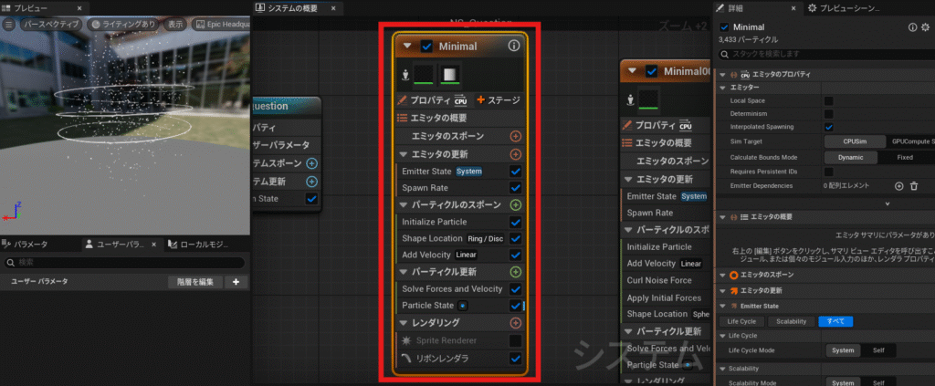935x386 pixels.
Task: Disable Spawn Rate module in Minimal
Action: pyautogui.click(x=516, y=188)
